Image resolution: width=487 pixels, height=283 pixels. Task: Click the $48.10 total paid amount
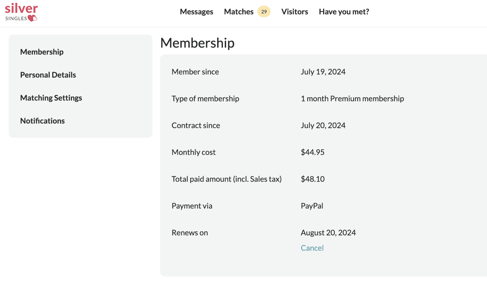pos(313,179)
